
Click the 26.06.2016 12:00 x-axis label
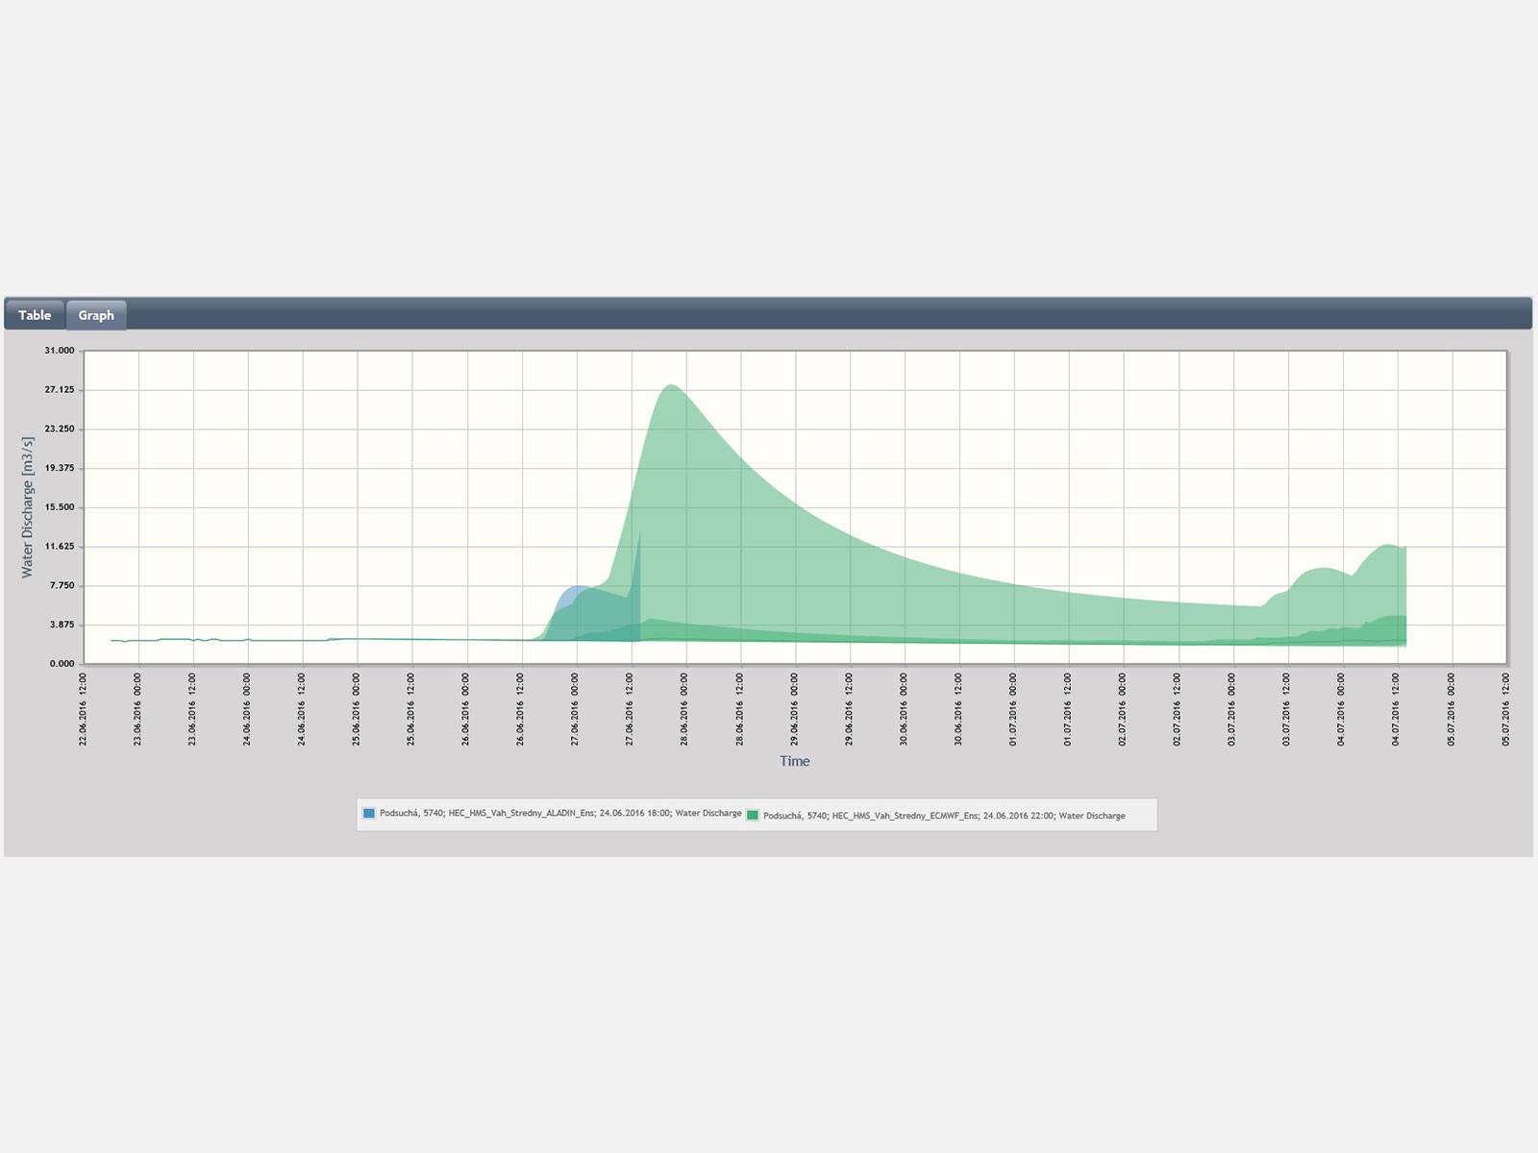pos(522,709)
